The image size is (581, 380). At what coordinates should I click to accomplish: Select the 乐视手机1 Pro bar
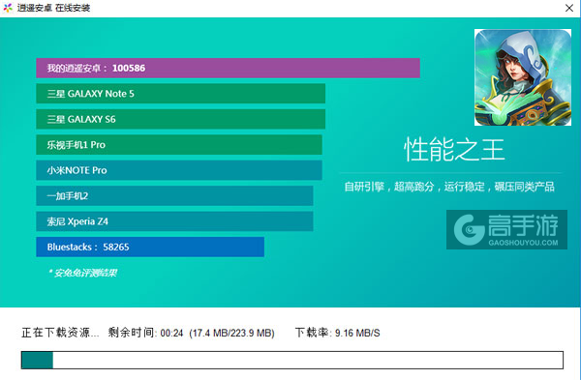point(179,145)
